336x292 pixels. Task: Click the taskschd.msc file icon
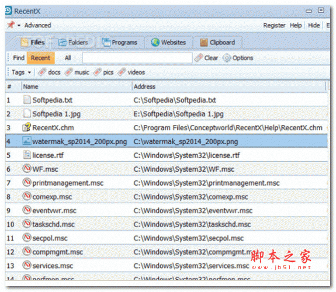(27, 224)
